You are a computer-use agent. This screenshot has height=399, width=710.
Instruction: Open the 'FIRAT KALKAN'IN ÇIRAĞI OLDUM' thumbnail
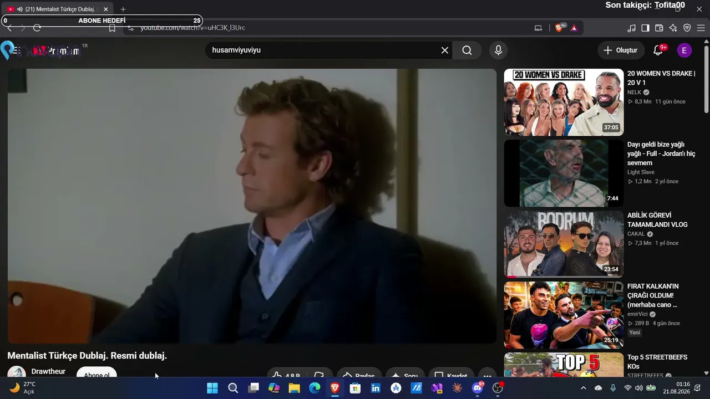(x=564, y=315)
